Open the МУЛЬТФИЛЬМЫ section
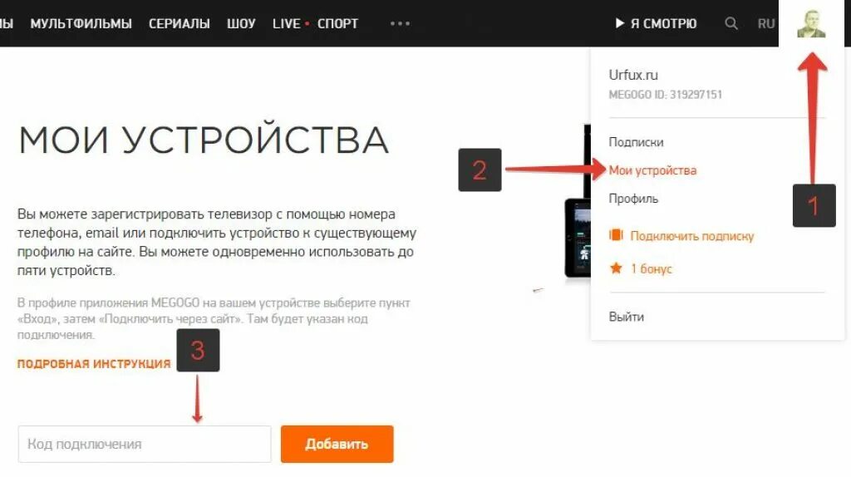 click(x=81, y=24)
